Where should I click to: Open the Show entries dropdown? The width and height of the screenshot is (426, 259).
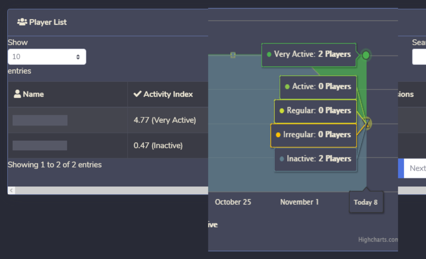click(x=47, y=56)
